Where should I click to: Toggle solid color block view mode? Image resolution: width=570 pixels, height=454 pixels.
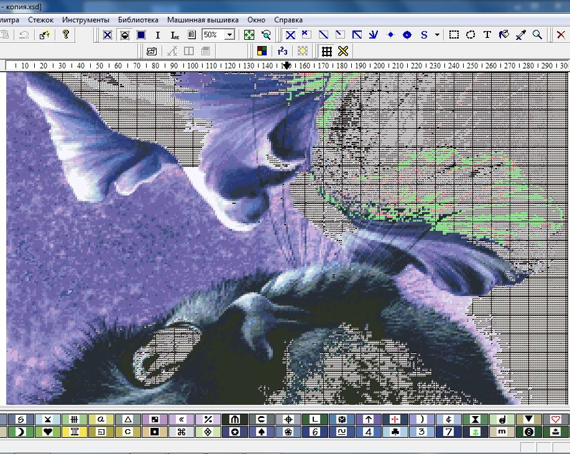(141, 35)
